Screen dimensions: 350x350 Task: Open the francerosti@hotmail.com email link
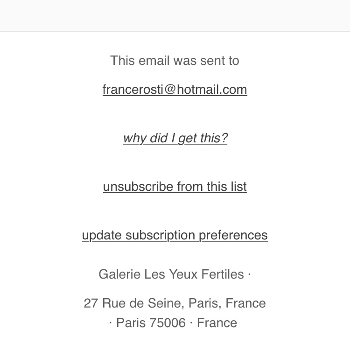(175, 90)
